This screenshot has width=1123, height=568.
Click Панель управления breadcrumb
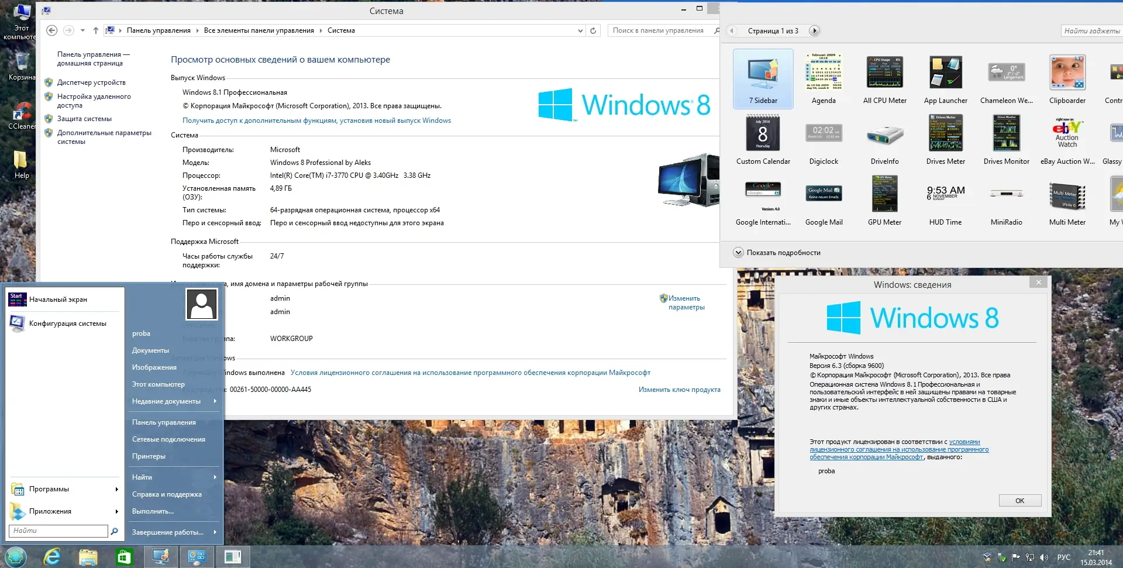tap(159, 30)
